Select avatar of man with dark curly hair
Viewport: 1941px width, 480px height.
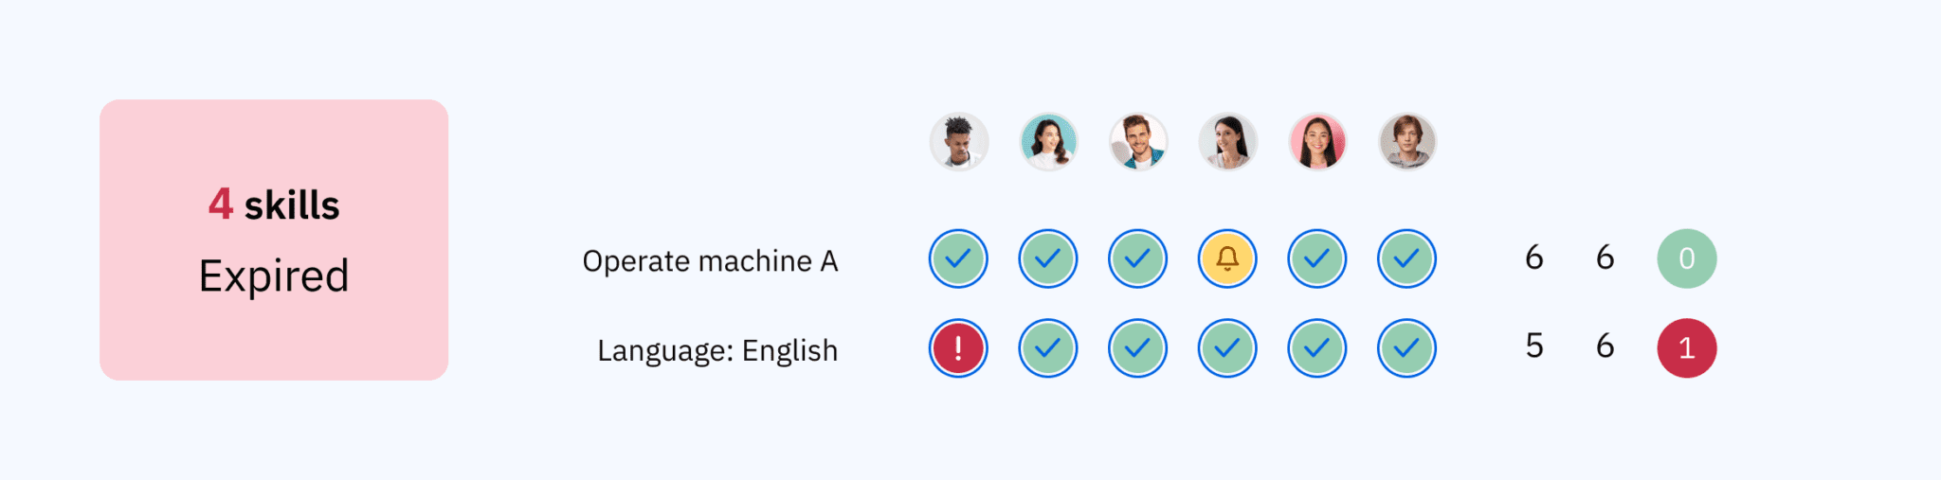(958, 142)
